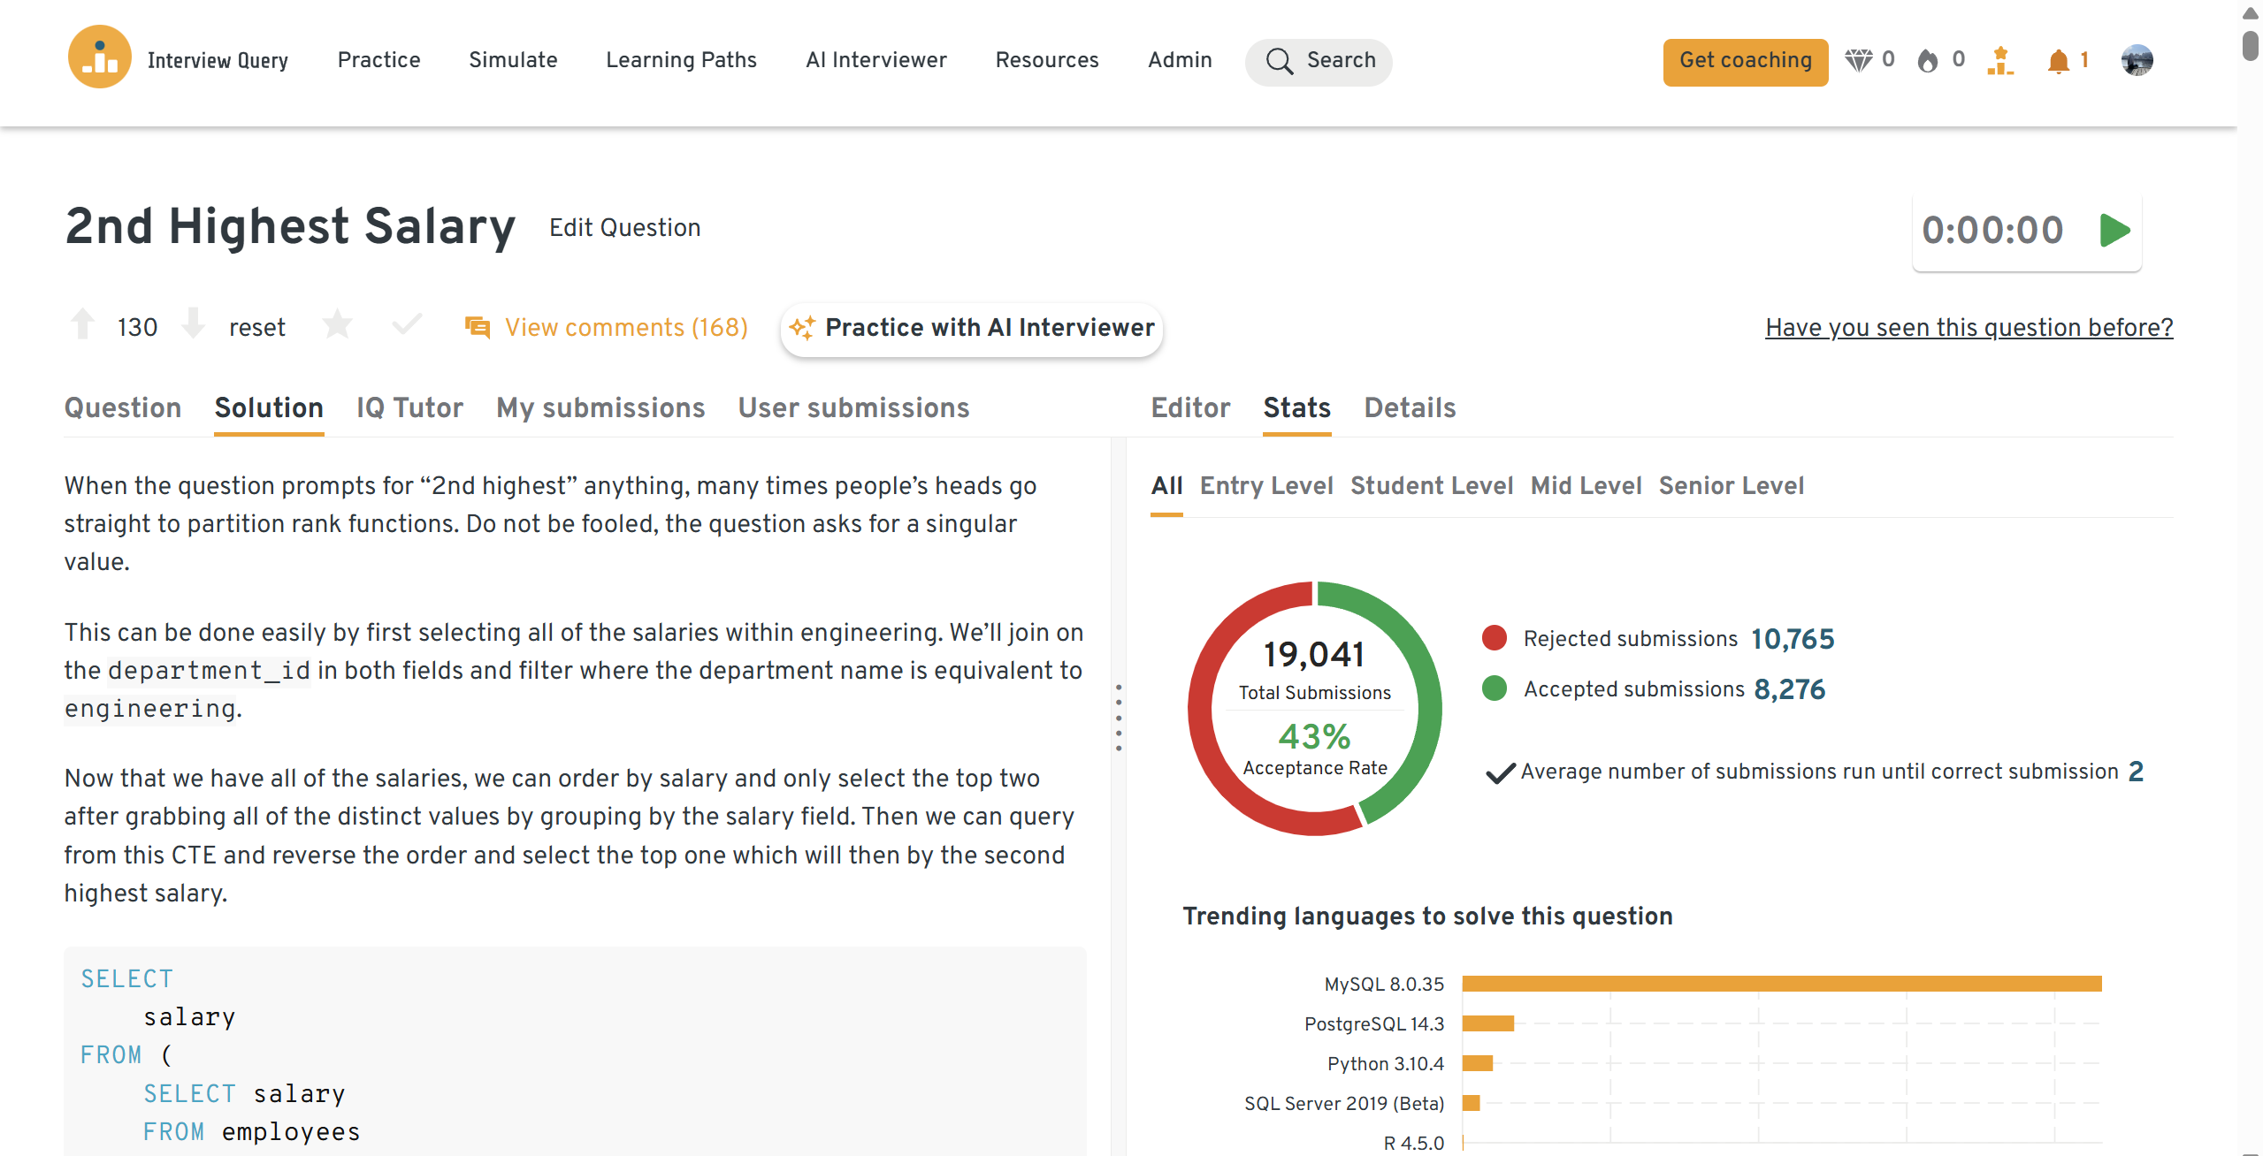Click the flame streak icon
Viewport: 2263px width, 1156px height.
coord(1928,60)
